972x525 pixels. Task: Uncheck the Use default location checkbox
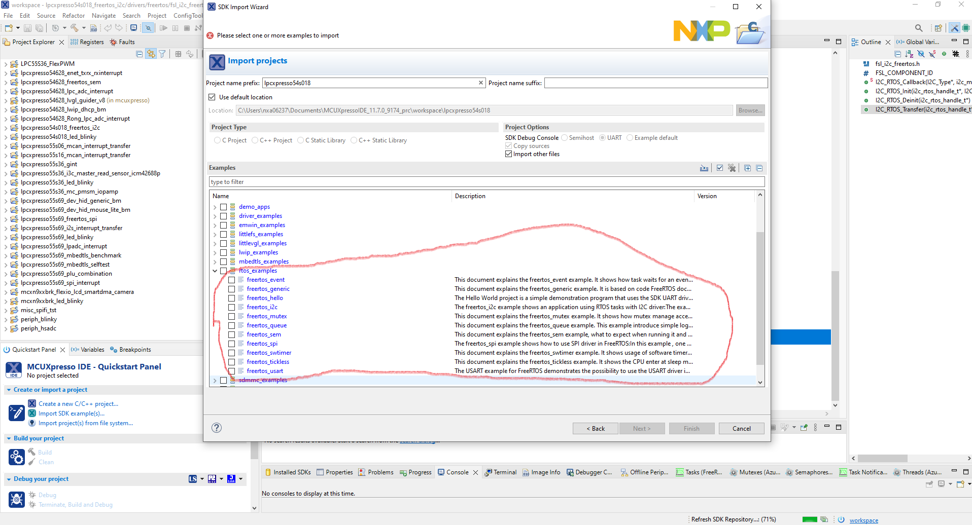(212, 97)
